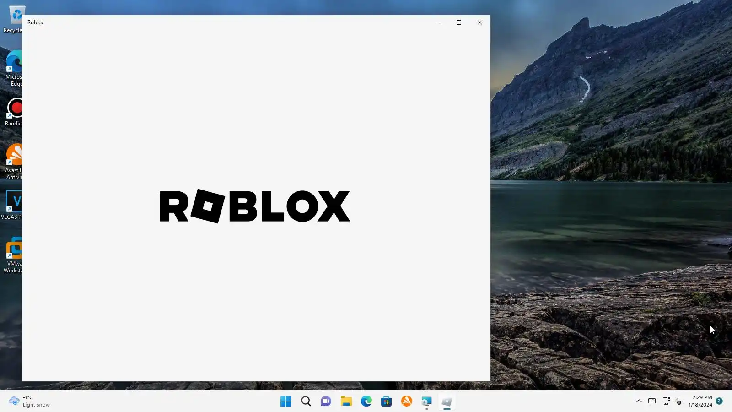This screenshot has height=412, width=732.
Task: Select the Microsoft Edge desktop shortcut
Action: coord(14,68)
